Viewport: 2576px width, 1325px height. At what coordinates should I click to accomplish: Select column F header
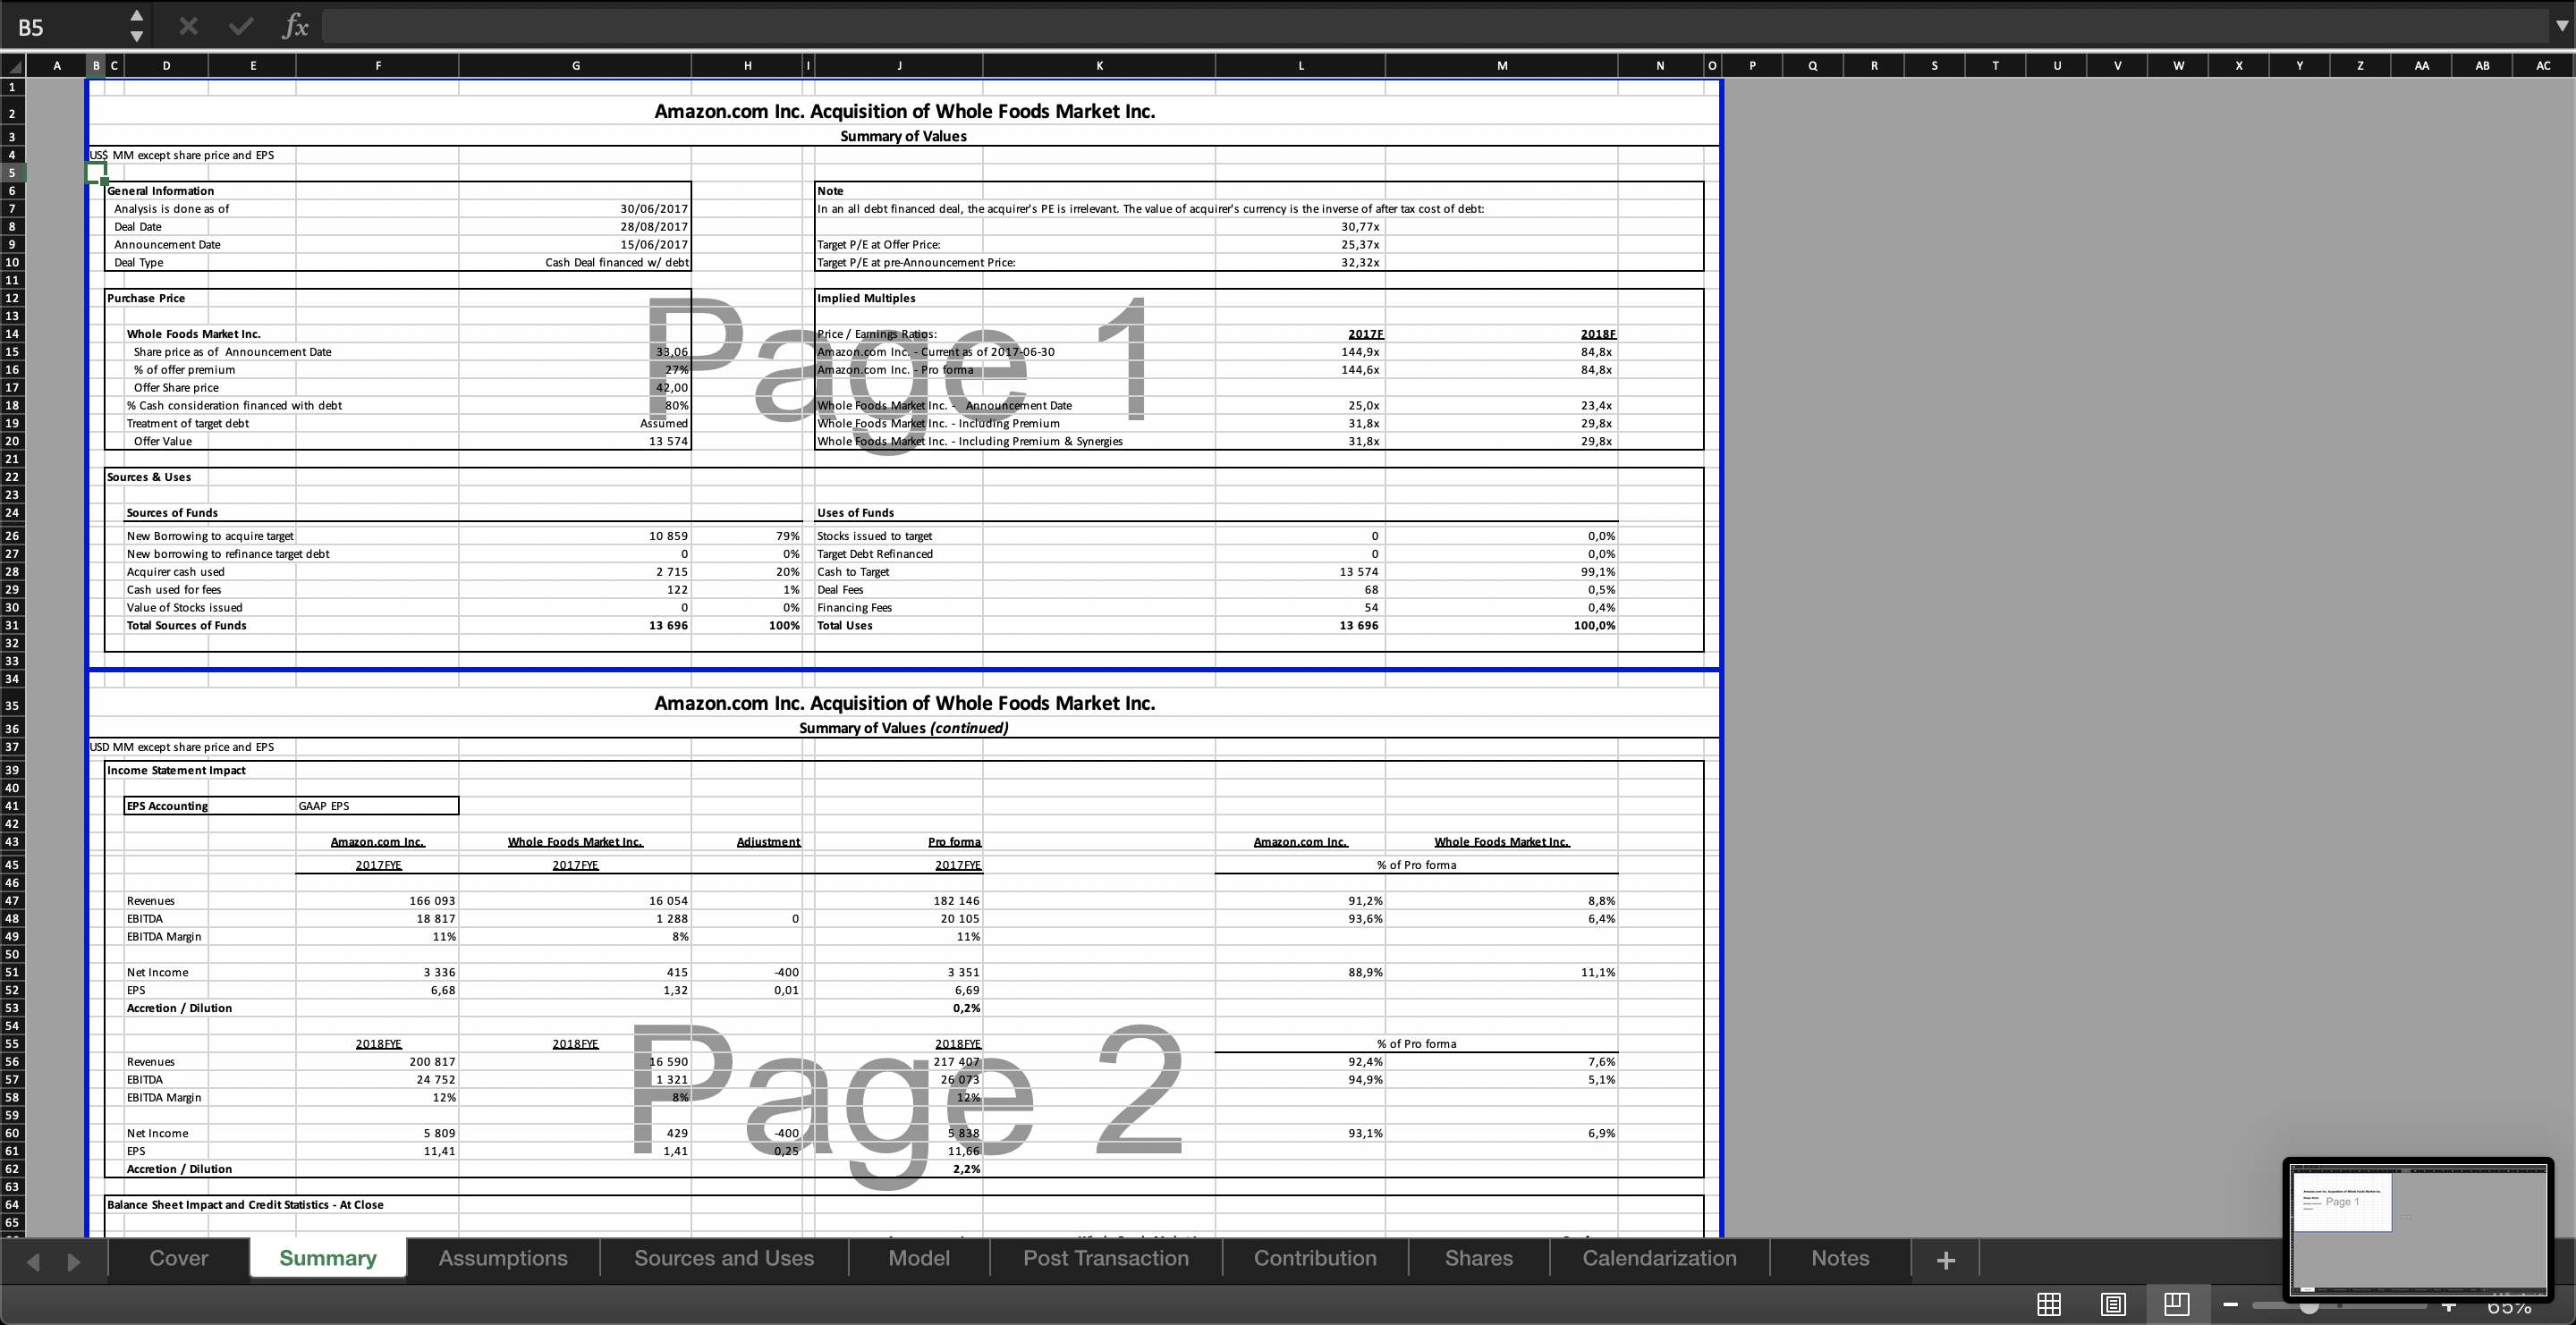(x=378, y=66)
